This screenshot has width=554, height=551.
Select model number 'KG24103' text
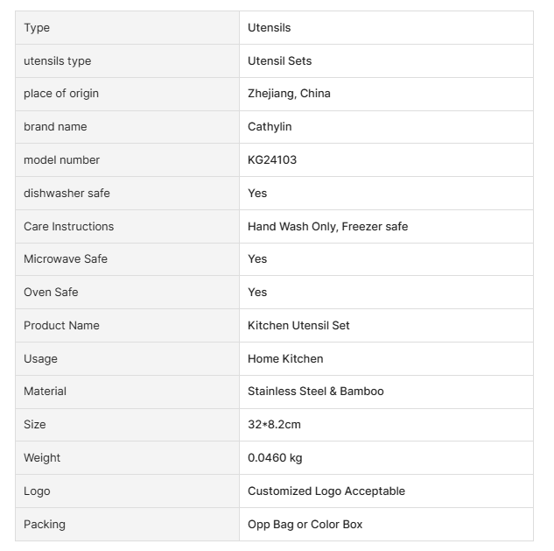272,160
